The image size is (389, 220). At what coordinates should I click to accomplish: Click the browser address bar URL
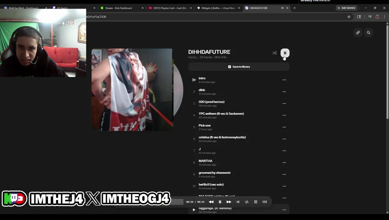coord(96,17)
